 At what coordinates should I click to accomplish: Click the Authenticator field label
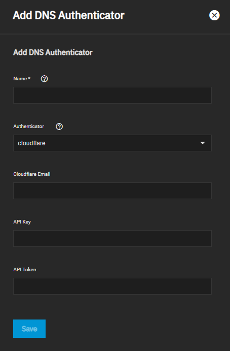tap(28, 126)
